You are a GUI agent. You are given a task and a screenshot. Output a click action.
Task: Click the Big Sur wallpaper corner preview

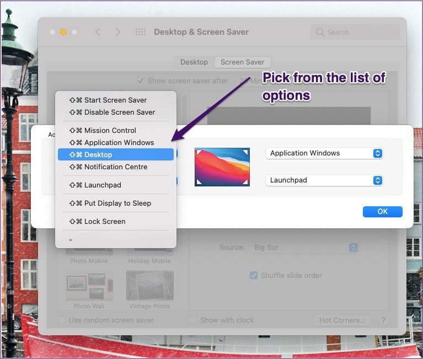pos(222,167)
